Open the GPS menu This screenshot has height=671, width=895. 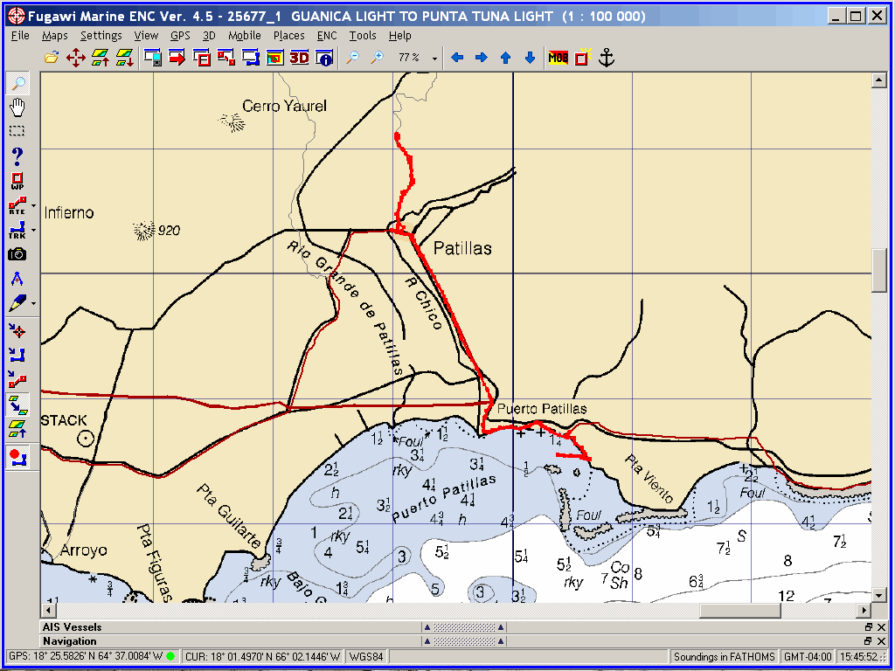tap(180, 35)
